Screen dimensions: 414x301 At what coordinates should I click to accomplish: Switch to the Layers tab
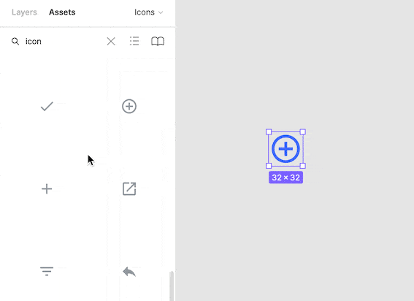(x=24, y=12)
